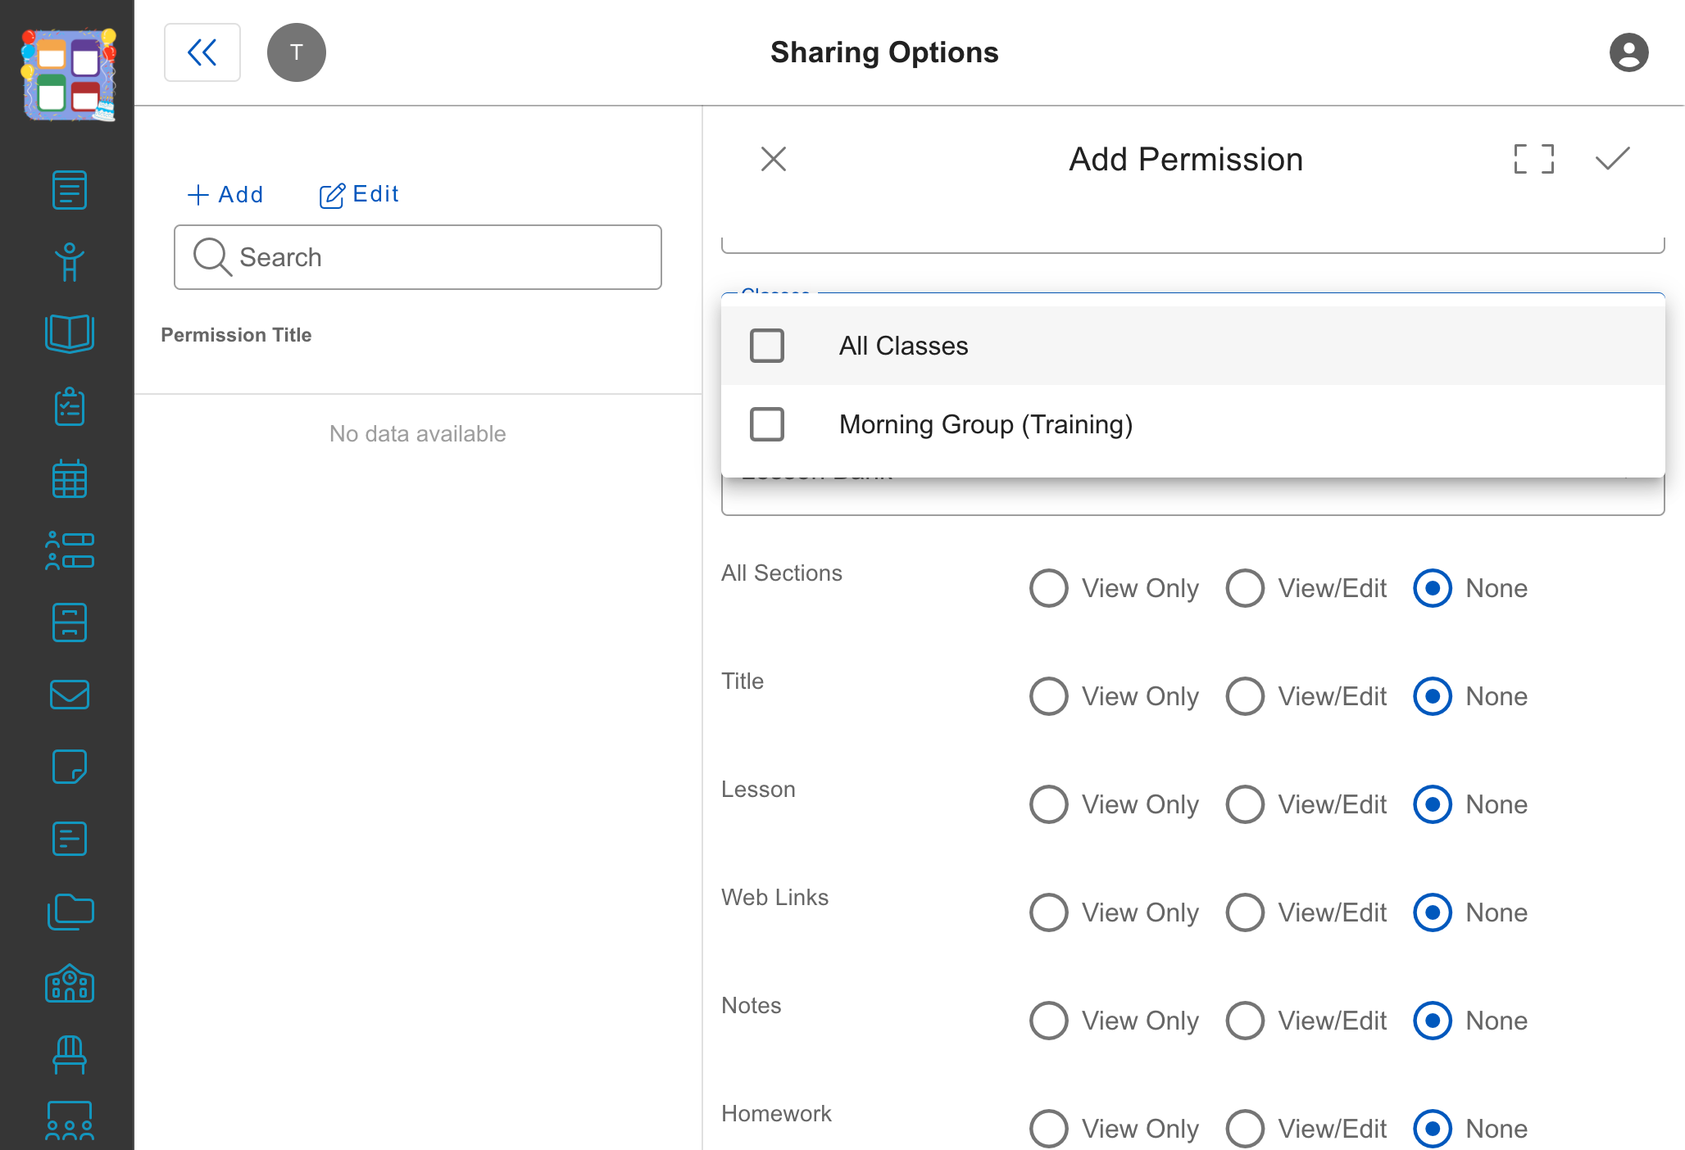Open the classroom group sidebar icon
This screenshot has height=1150, width=1685.
click(70, 1121)
